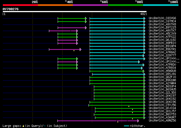Image resolution: width=181 pixels, height=128 pixels.
Task: Select the UniRef100_Q06I96 label
Action: 162,102
